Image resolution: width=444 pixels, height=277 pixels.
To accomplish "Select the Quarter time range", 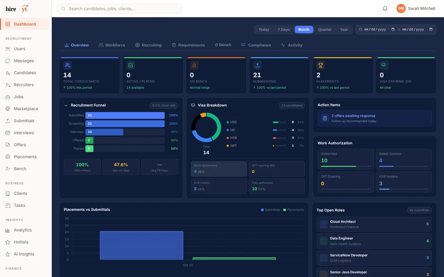I will (x=325, y=29).
